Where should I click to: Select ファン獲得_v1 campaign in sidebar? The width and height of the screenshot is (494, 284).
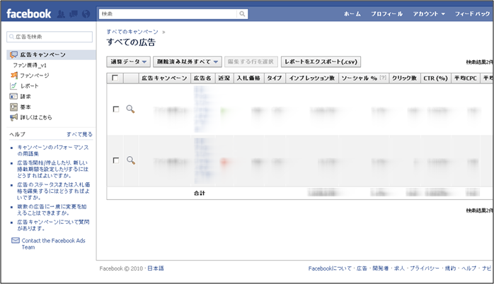(30, 65)
